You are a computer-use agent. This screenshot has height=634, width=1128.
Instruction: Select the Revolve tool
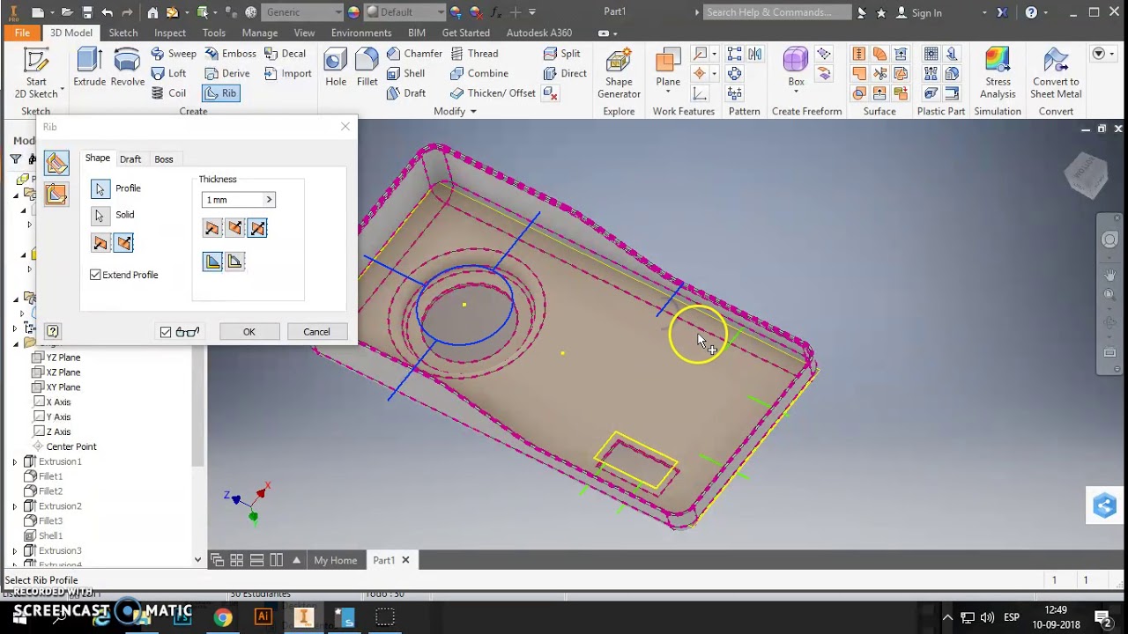tap(127, 67)
